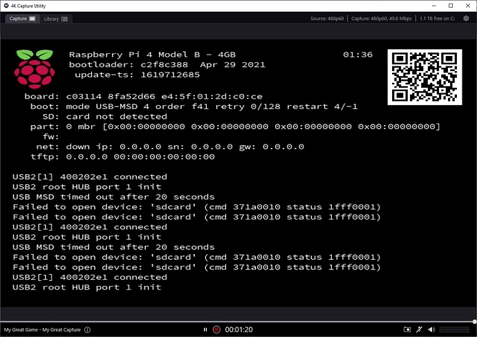Click the 'net: down ip: 0.0.0.0' line
Viewport: 477px width, 337px height.
coord(170,147)
